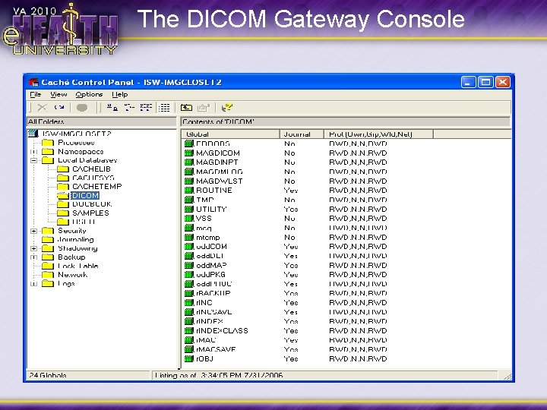Click the All Folders pane header
The image size is (547, 410).
click(x=102, y=121)
